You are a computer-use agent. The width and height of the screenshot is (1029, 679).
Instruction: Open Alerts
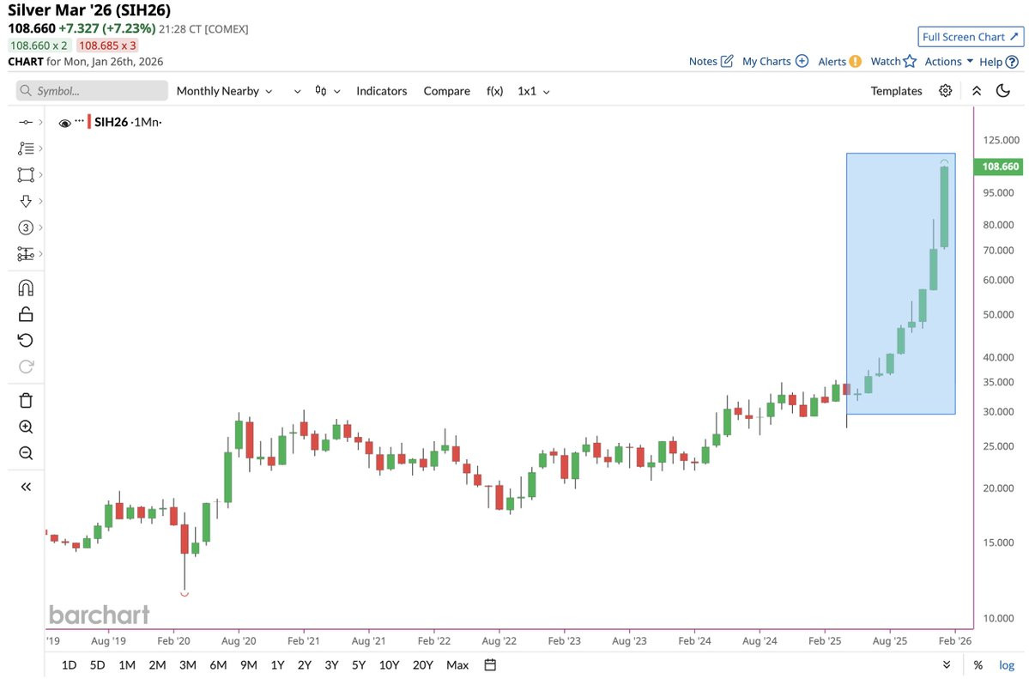pos(839,61)
